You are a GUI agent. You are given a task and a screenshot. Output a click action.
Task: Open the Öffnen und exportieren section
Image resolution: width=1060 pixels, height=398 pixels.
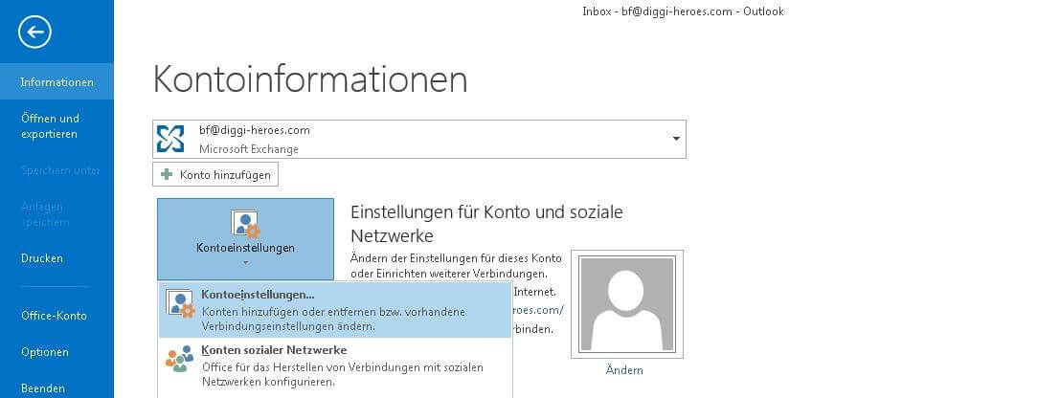(50, 126)
